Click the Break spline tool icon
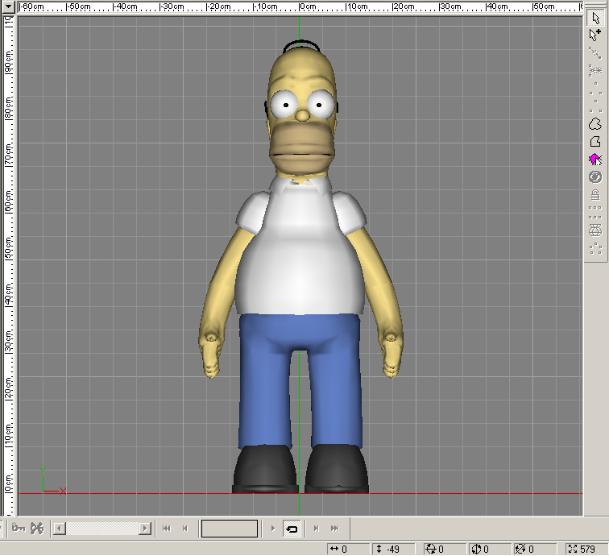 click(x=595, y=53)
